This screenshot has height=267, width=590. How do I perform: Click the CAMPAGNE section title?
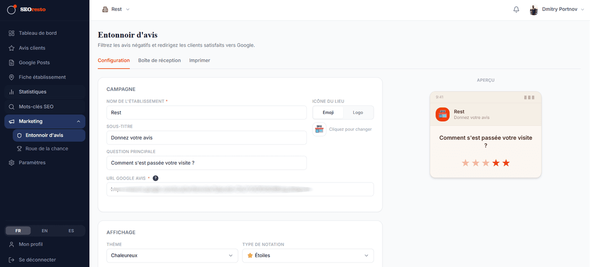(x=121, y=89)
